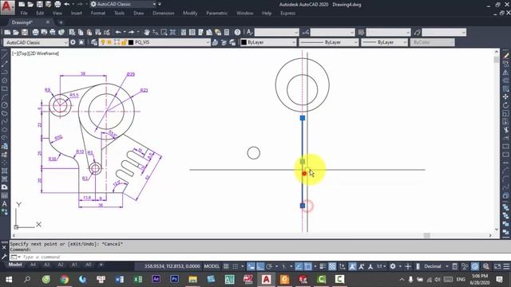511x287 pixels.
Task: Click the command line wrench customize icon
Action: 4,257
